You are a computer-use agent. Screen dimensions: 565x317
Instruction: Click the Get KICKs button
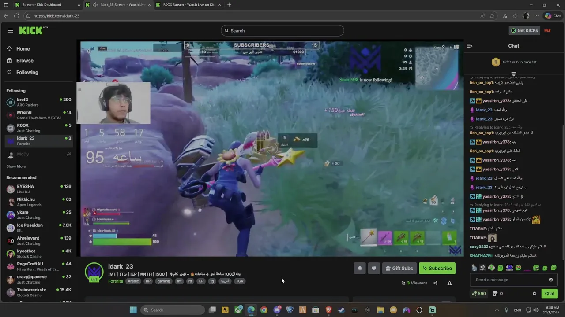(524, 30)
